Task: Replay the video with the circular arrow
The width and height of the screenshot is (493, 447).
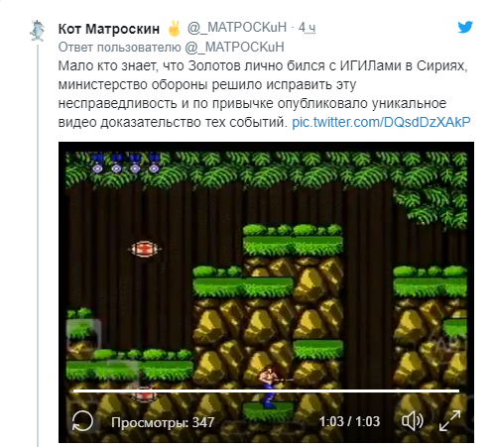Action: click(x=82, y=421)
